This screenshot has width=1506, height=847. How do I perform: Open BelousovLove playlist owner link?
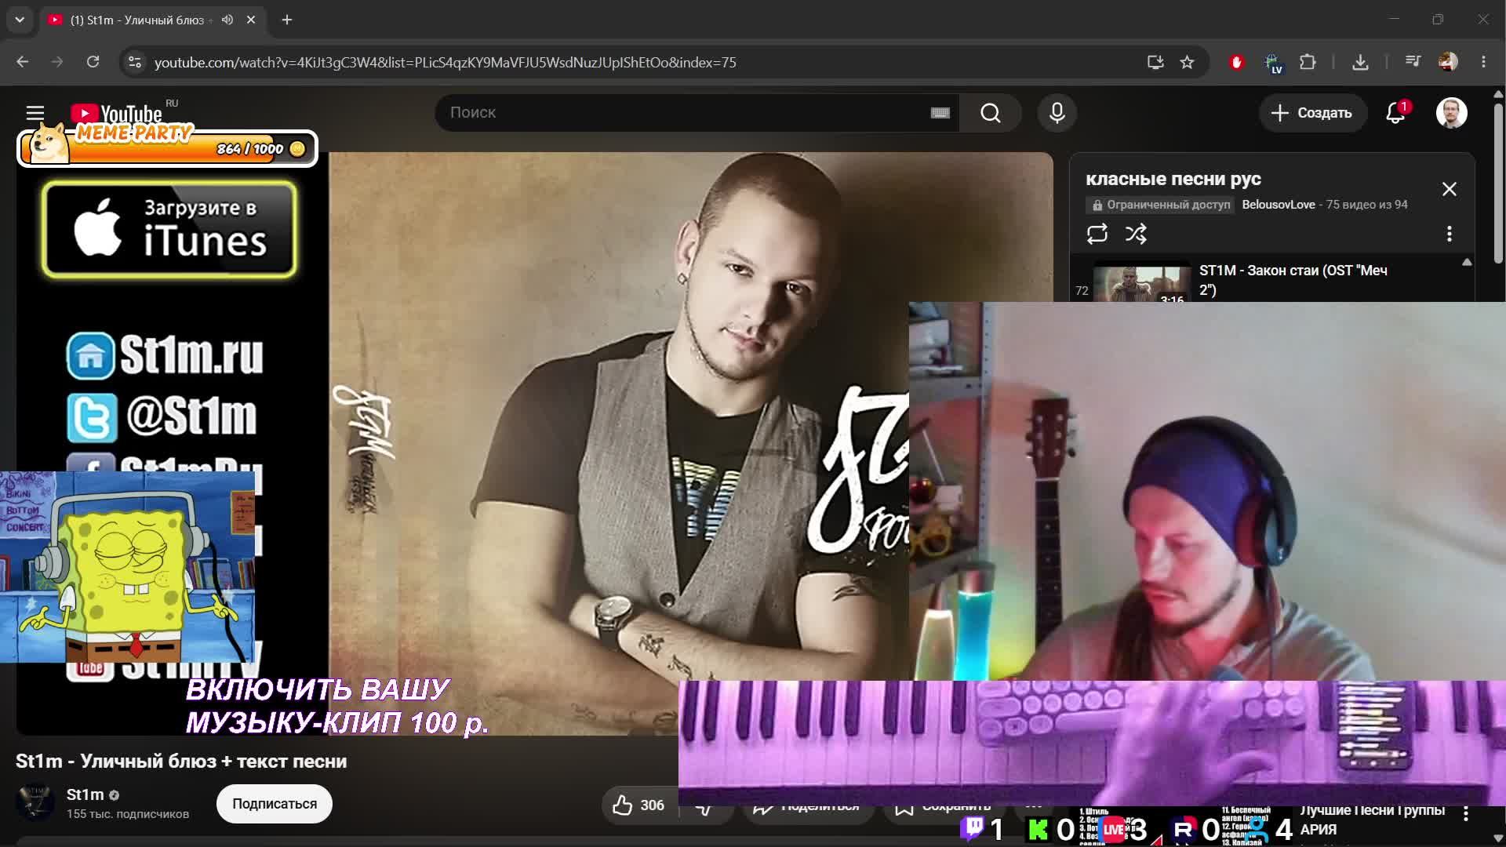click(x=1278, y=205)
